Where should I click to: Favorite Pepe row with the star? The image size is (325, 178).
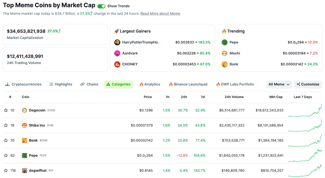[6, 156]
